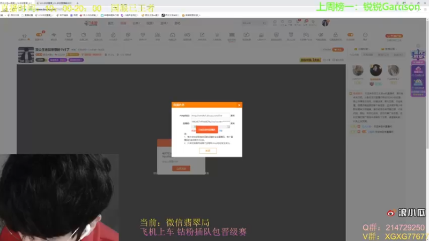Select the first tab in ranking panel
The width and height of the screenshot is (429, 241).
(354, 55)
